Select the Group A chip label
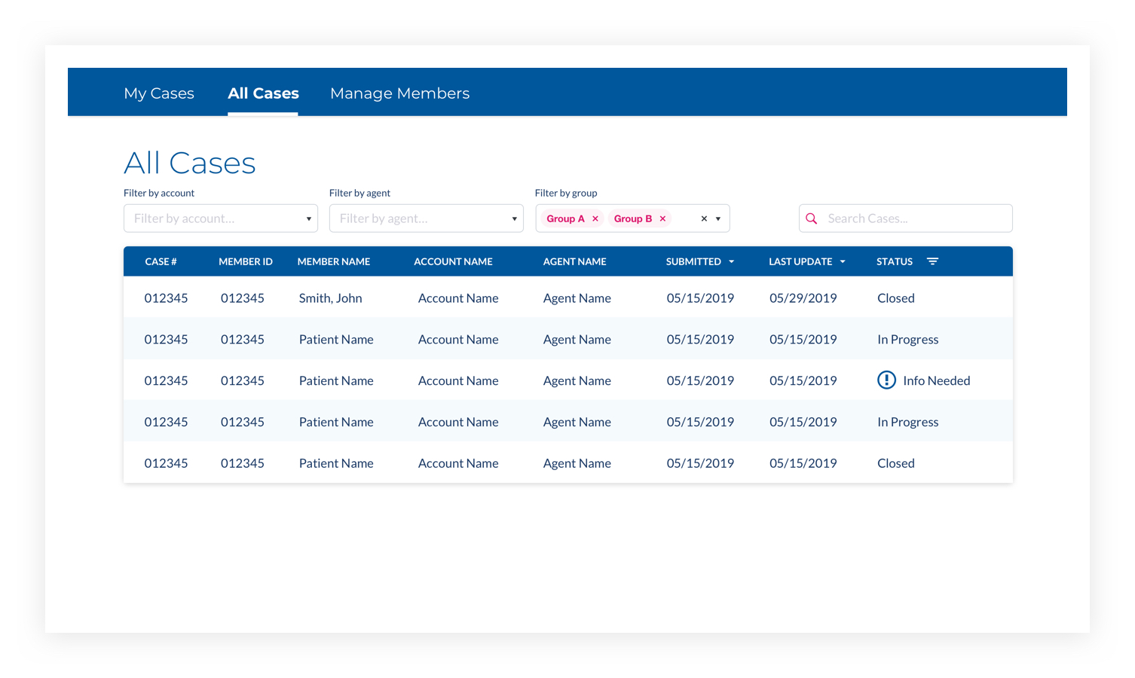This screenshot has height=678, width=1135. [x=565, y=218]
